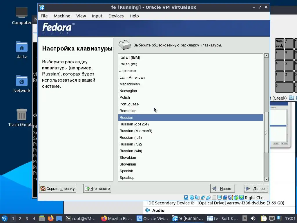Switch to workspace 4
Screen dimensions: 297x223
pyautogui.click(x=34, y=218)
